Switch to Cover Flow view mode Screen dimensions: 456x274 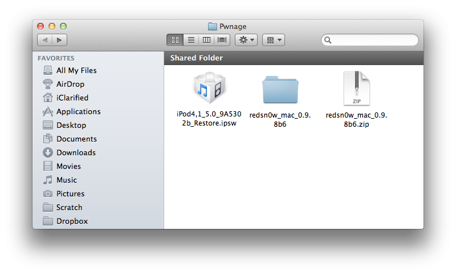(222, 40)
